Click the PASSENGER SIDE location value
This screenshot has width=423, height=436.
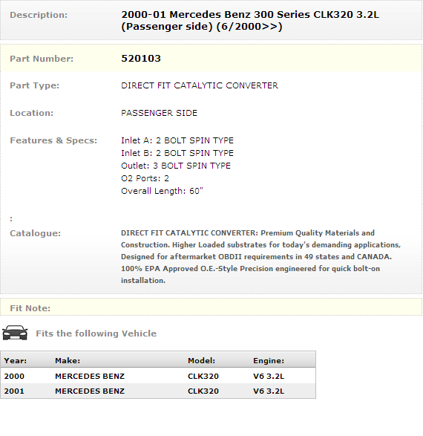point(159,113)
